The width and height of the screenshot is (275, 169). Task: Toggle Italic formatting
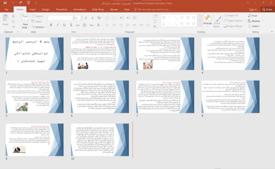pos(58,25)
